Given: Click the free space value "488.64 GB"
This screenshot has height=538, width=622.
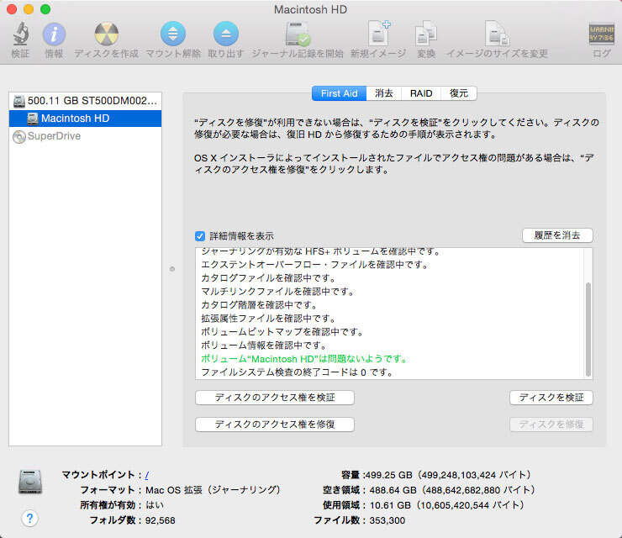Looking at the screenshot, I should (x=393, y=490).
